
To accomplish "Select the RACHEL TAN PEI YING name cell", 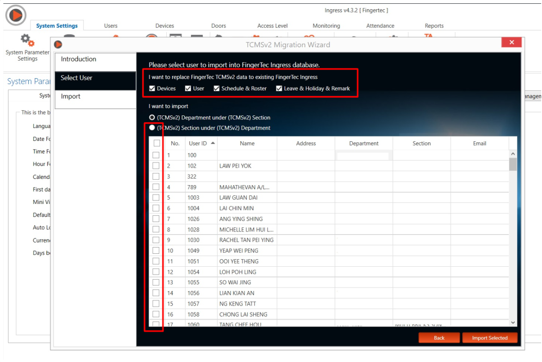I will 247,240.
